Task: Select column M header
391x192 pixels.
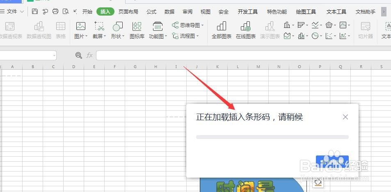Action: 258,66
